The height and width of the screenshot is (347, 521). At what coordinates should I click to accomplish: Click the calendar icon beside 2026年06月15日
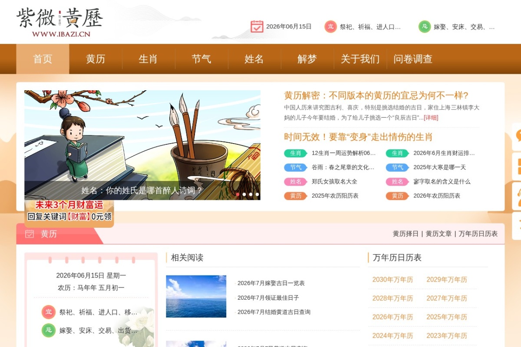(x=257, y=26)
